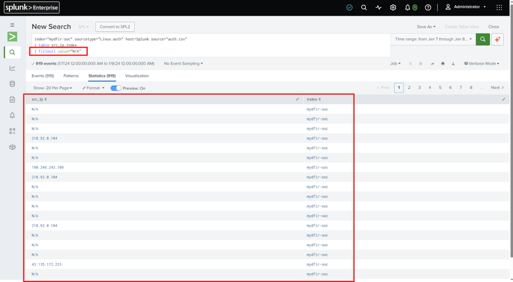The height and width of the screenshot is (282, 513).
Task: Print job results using printer icon
Action: [442, 64]
